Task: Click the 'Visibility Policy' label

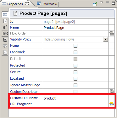Action: [x=21, y=39]
